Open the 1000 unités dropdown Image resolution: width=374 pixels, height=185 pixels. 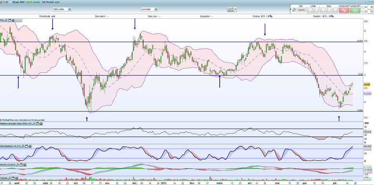tap(62, 9)
